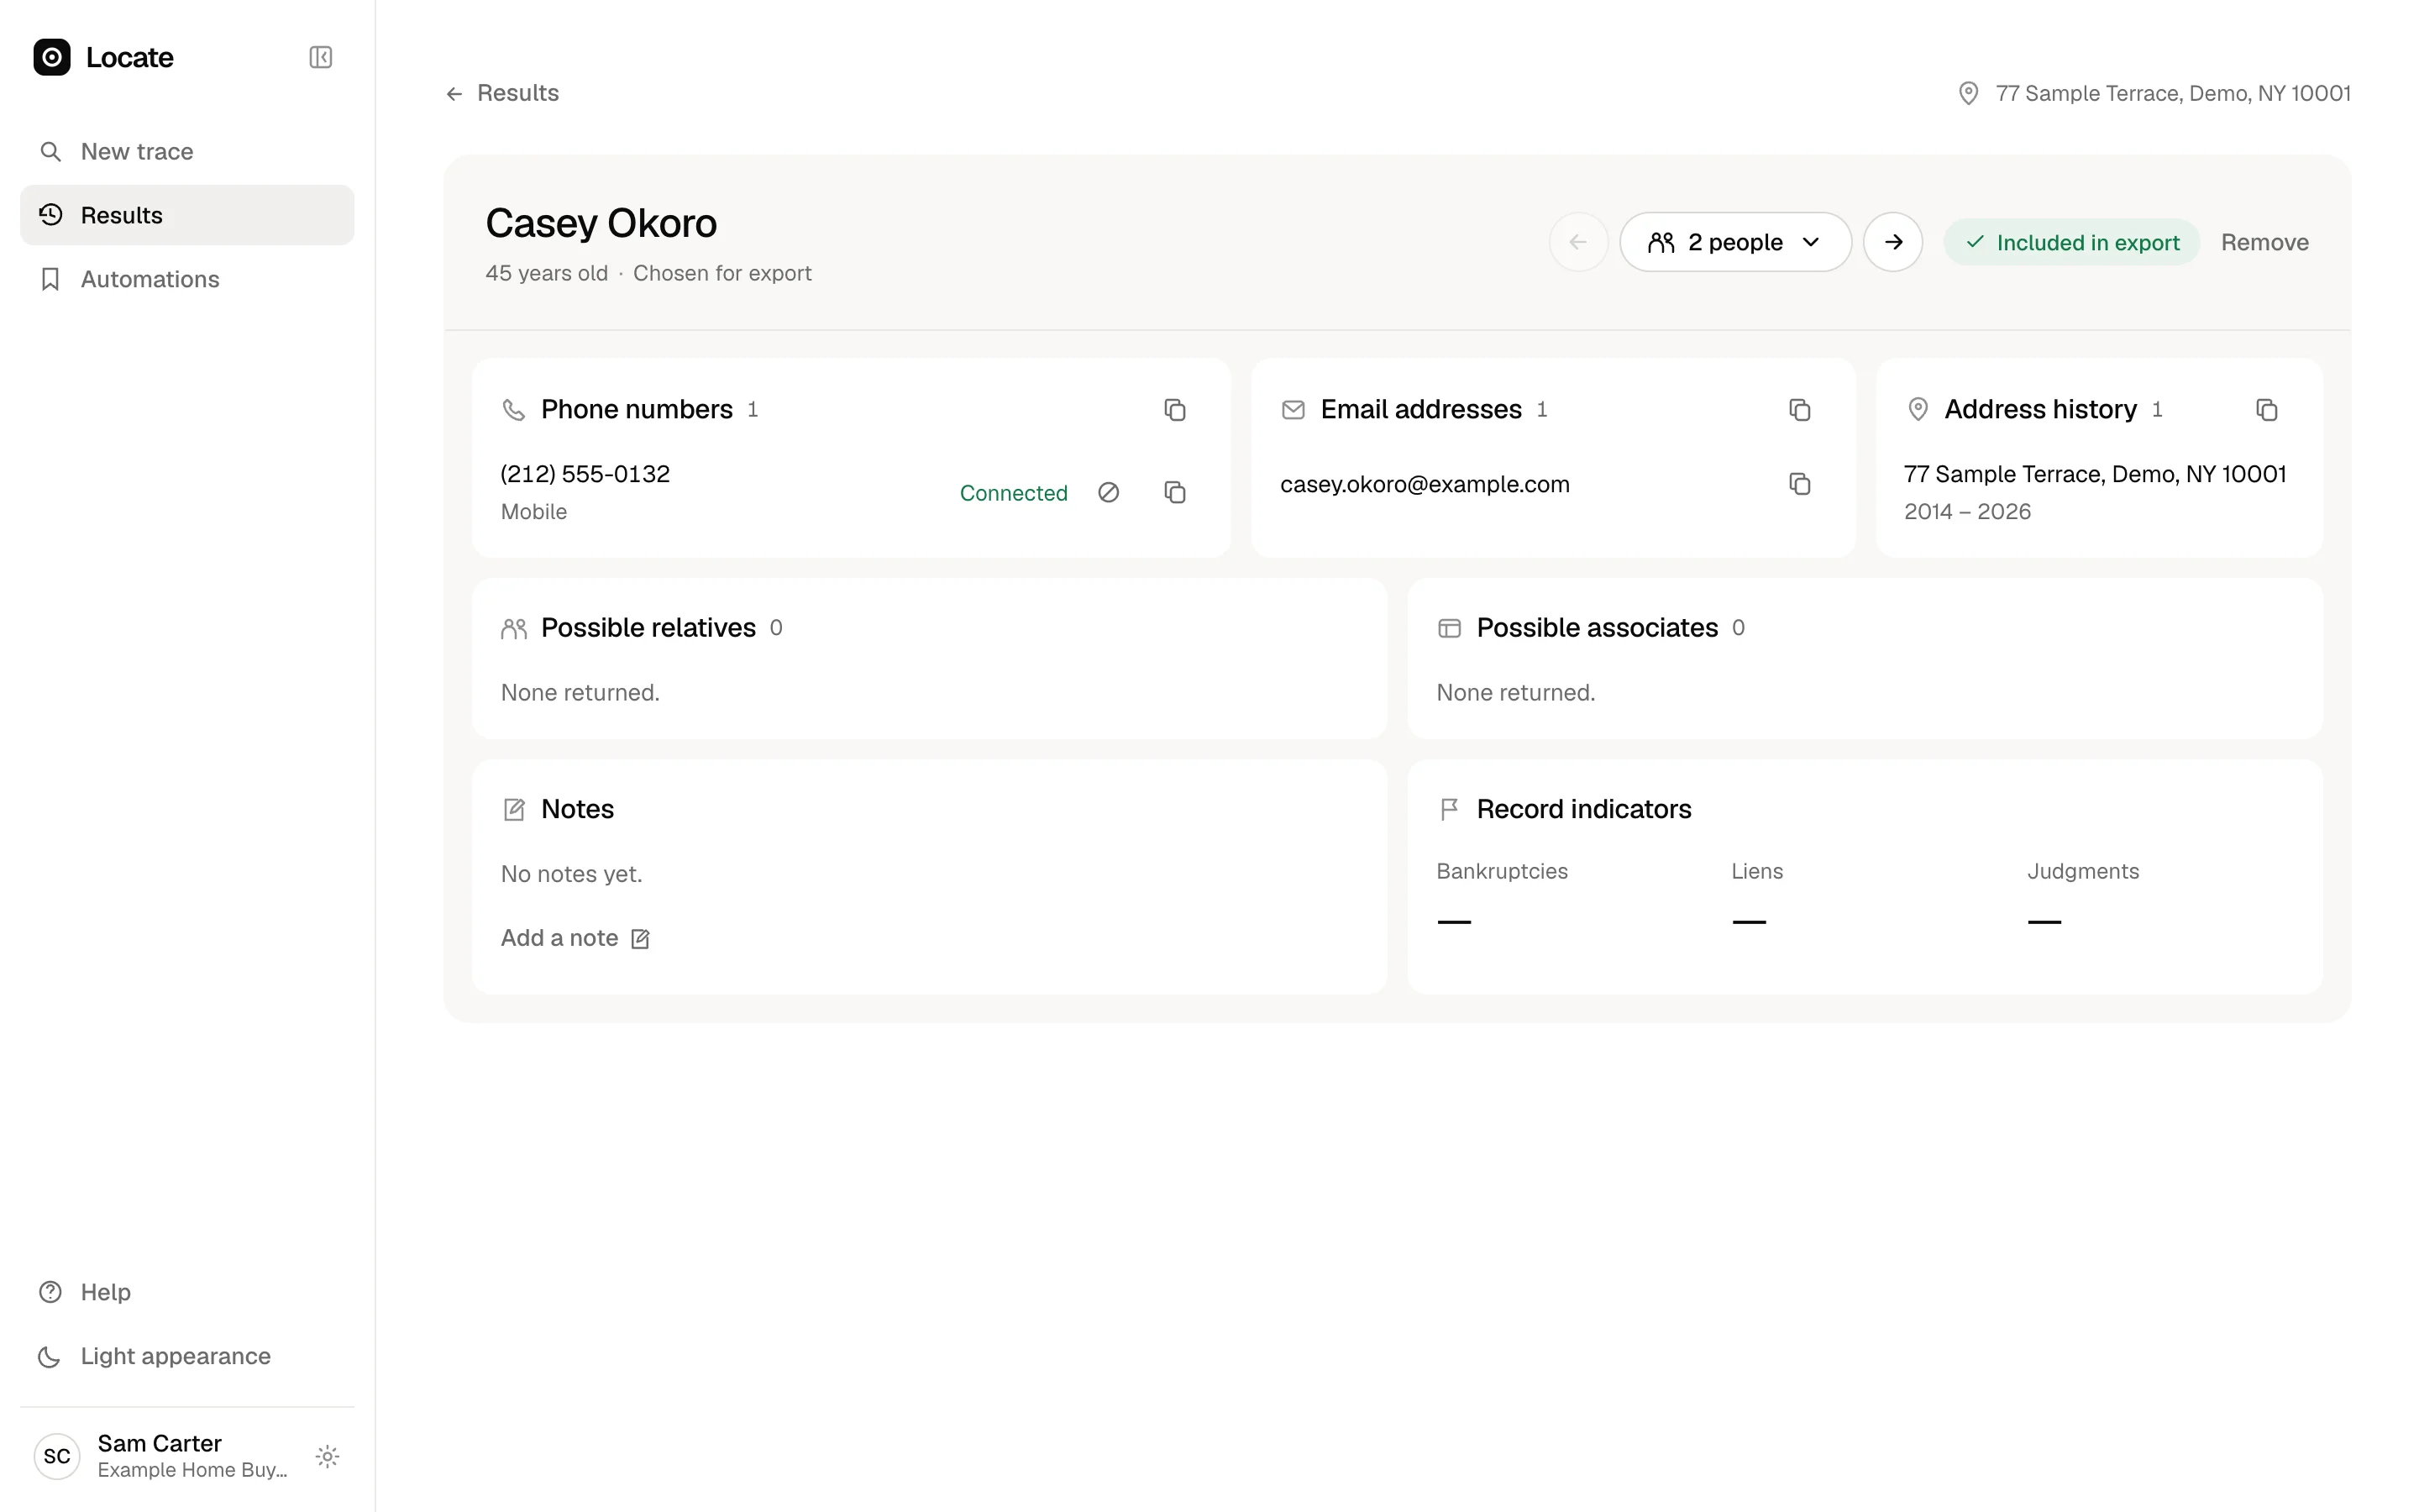Screen dimensions: 2419x1512
Task: Click Connected status label
Action: (1014, 493)
